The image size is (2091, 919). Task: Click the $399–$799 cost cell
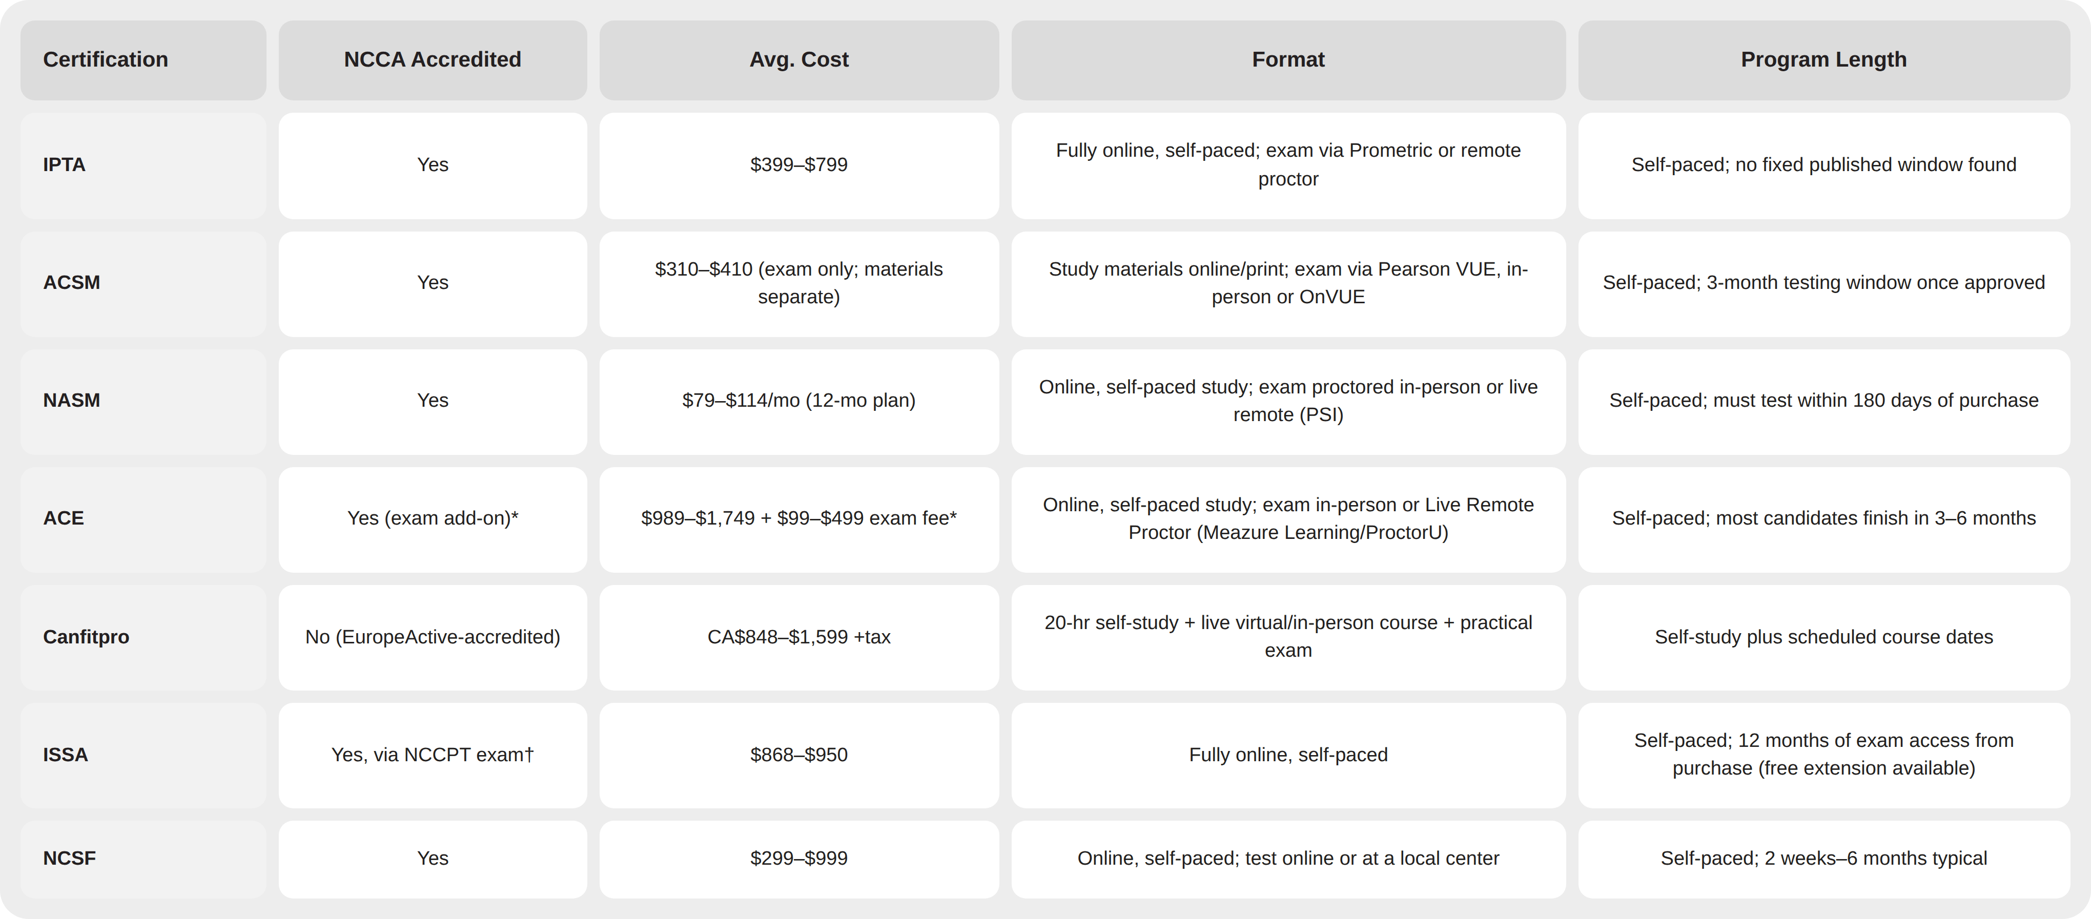(799, 165)
